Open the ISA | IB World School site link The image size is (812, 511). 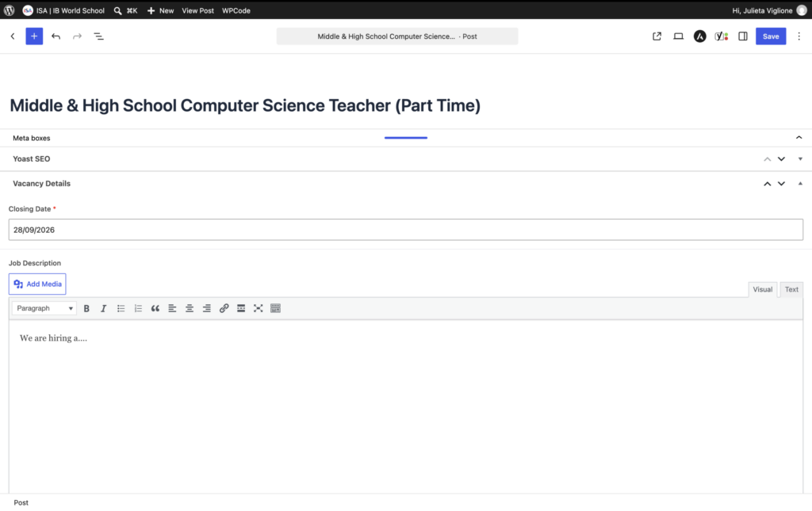coord(63,10)
